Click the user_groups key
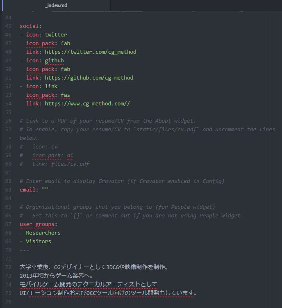 37,224
